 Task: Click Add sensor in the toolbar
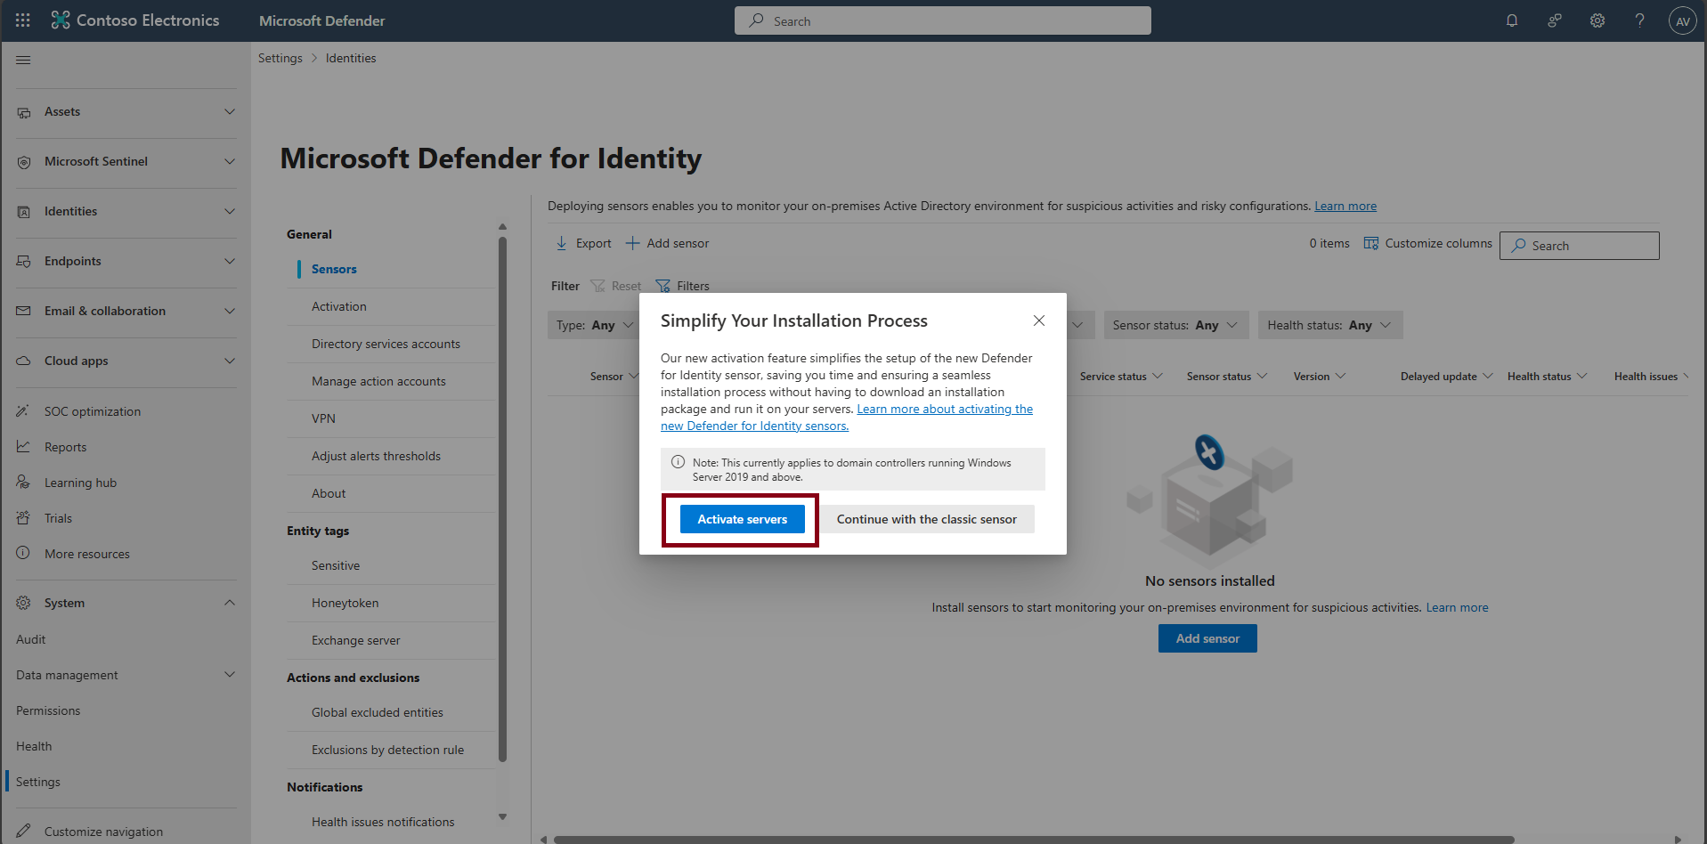pos(668,243)
